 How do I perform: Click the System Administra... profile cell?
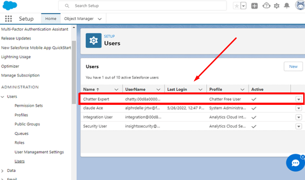228,108
